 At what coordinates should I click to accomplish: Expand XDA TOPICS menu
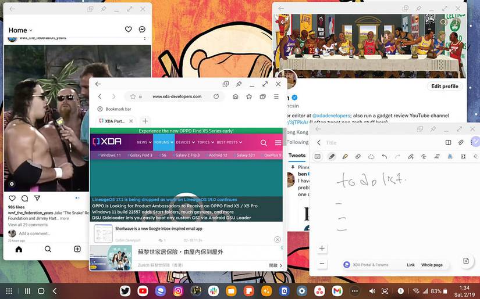[206, 142]
